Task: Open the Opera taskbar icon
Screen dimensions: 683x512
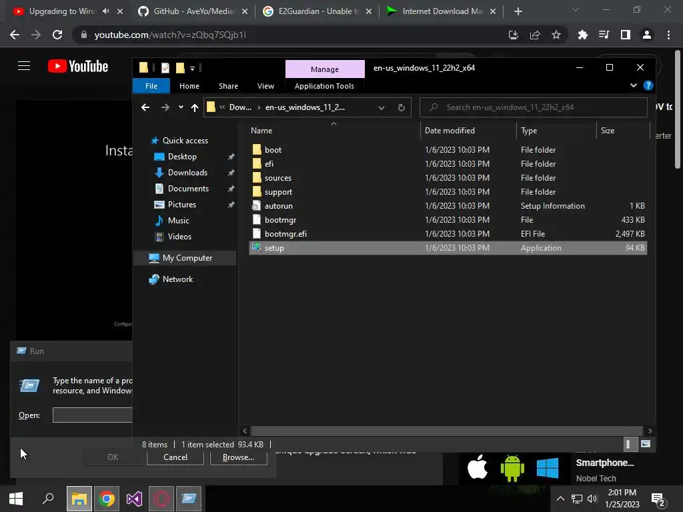Action: [161, 499]
